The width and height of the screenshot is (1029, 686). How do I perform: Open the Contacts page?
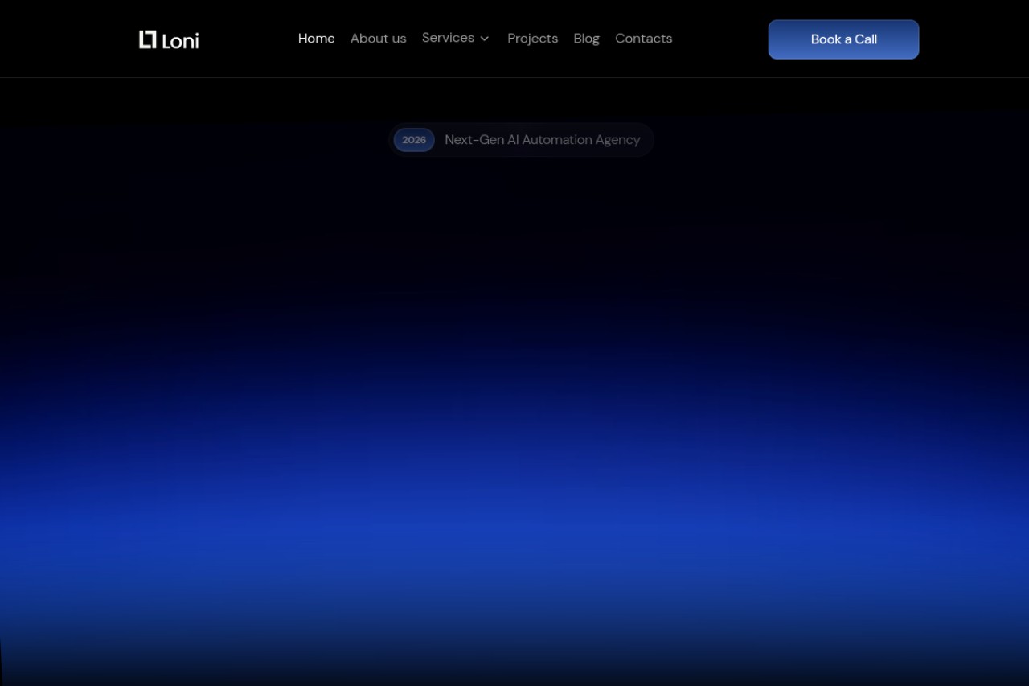(x=643, y=39)
